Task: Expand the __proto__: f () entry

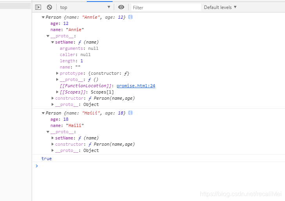Action: pos(57,79)
